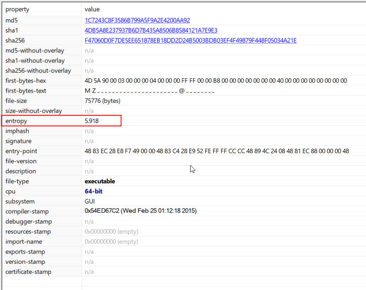366x290 pixels.
Task: Select the md5-without-overlay property label
Action: (x=35, y=51)
